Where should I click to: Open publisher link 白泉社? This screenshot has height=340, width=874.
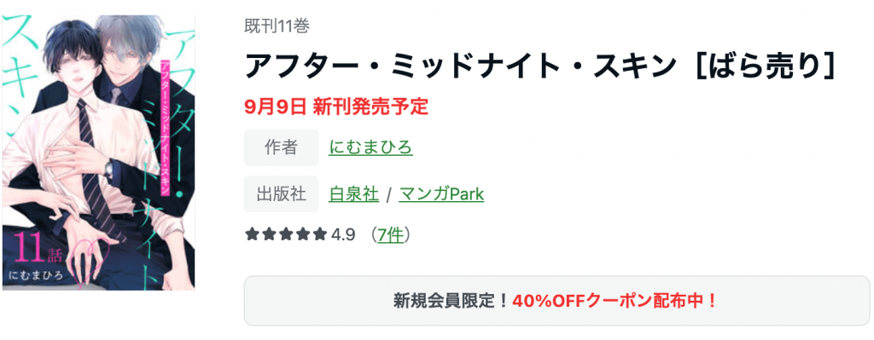354,194
